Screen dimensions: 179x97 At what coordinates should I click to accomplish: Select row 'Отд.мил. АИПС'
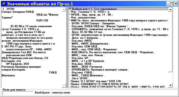(118, 41)
